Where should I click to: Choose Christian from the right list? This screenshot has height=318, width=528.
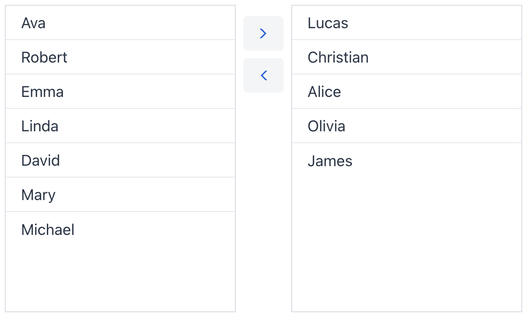pos(407,57)
